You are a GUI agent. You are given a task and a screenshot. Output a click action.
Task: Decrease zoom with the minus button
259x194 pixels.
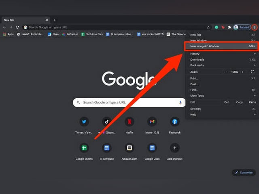pyautogui.click(x=227, y=72)
